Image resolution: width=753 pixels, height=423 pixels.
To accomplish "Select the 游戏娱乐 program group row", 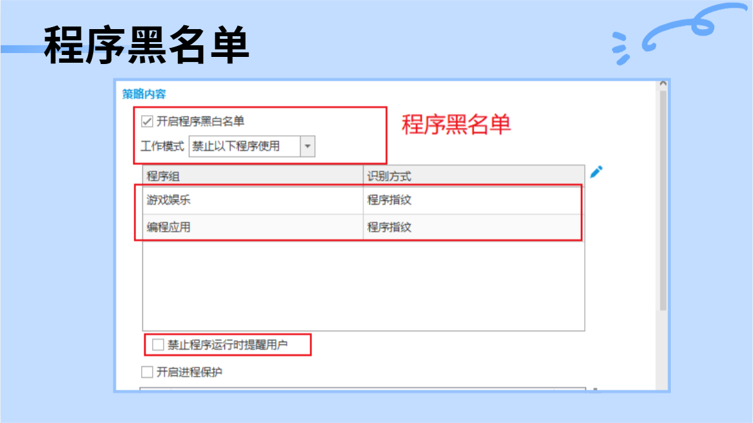I will [x=363, y=201].
